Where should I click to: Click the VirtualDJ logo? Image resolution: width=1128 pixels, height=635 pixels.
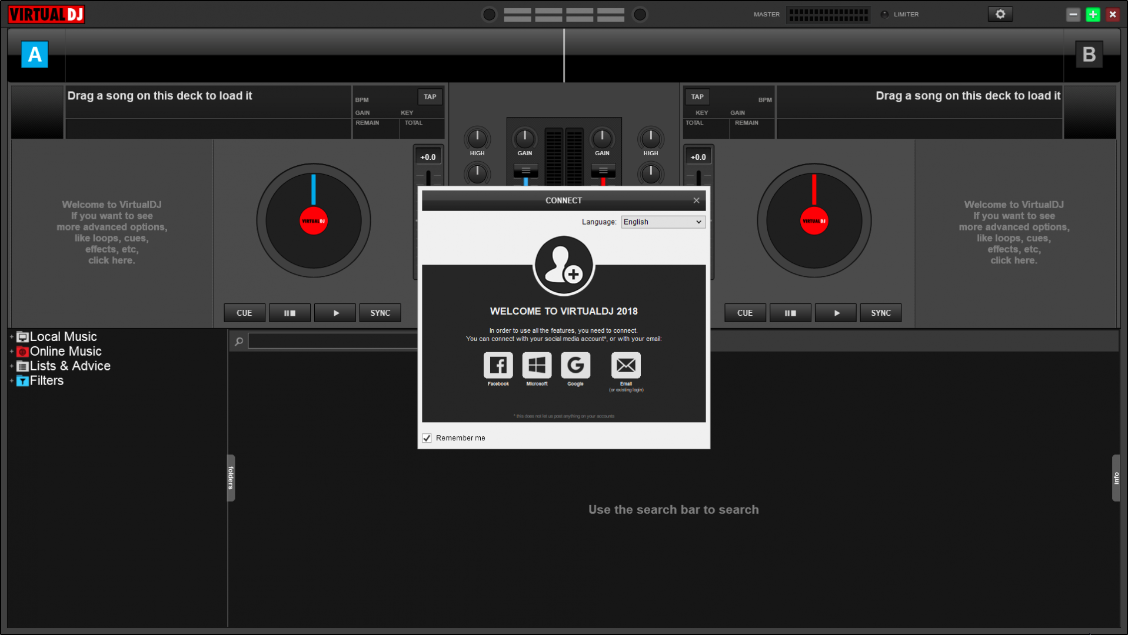46,14
